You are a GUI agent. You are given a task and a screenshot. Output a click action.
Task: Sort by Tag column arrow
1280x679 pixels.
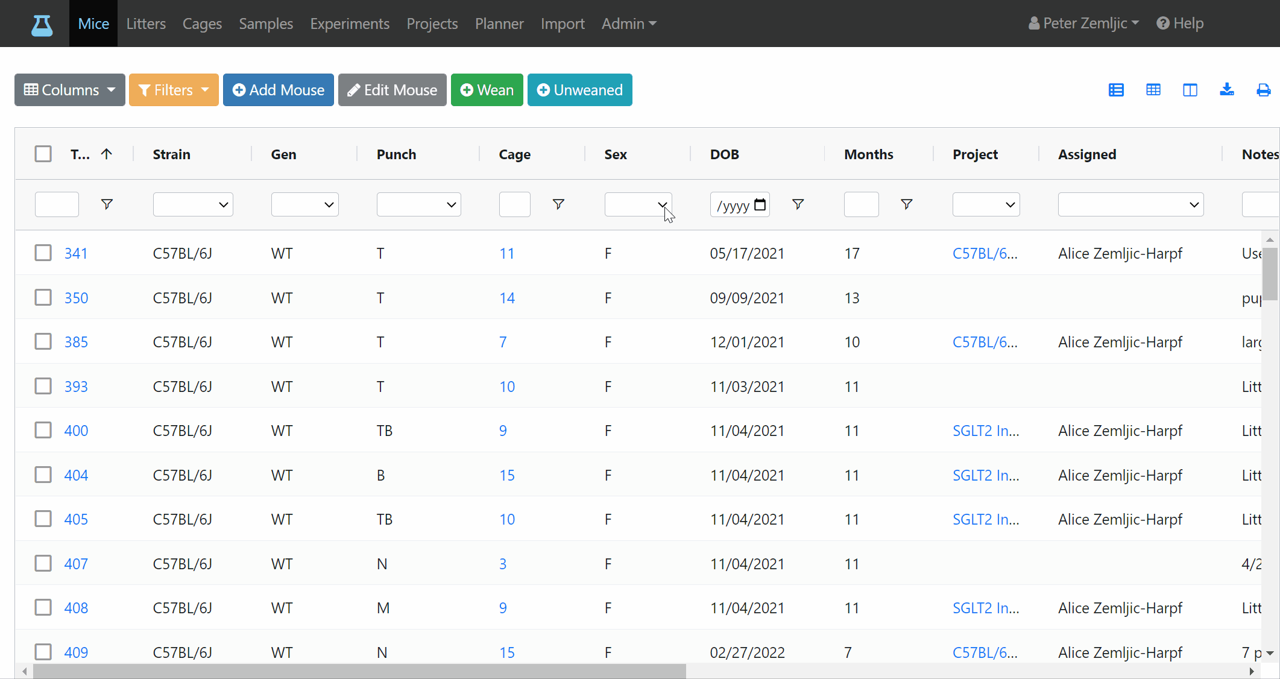(107, 154)
